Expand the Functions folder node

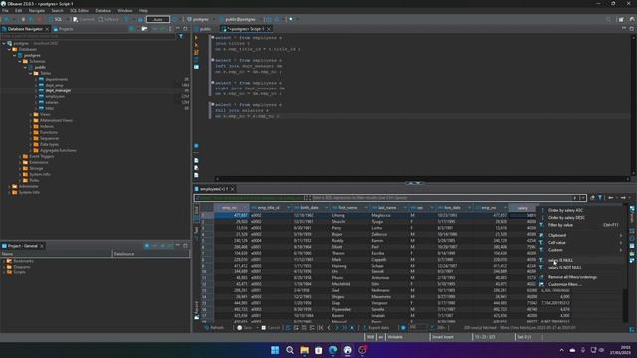click(x=31, y=132)
